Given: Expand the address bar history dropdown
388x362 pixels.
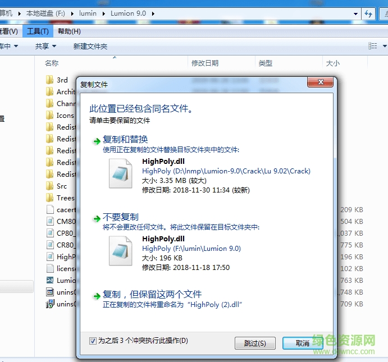Looking at the screenshot, I should [355, 13].
